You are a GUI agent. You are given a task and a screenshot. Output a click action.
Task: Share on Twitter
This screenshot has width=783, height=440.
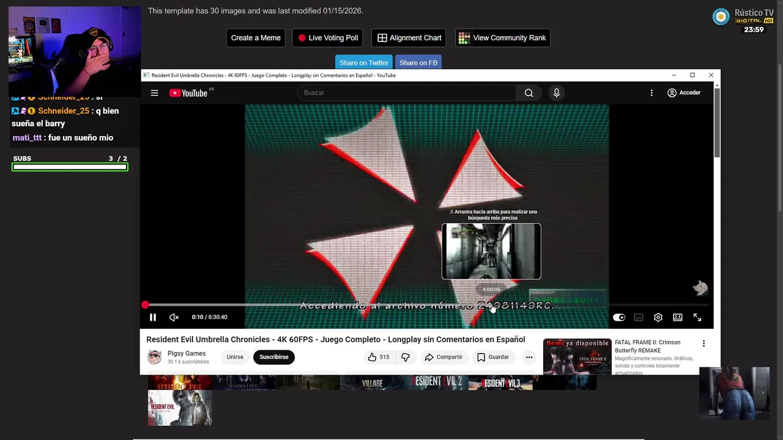click(x=364, y=62)
